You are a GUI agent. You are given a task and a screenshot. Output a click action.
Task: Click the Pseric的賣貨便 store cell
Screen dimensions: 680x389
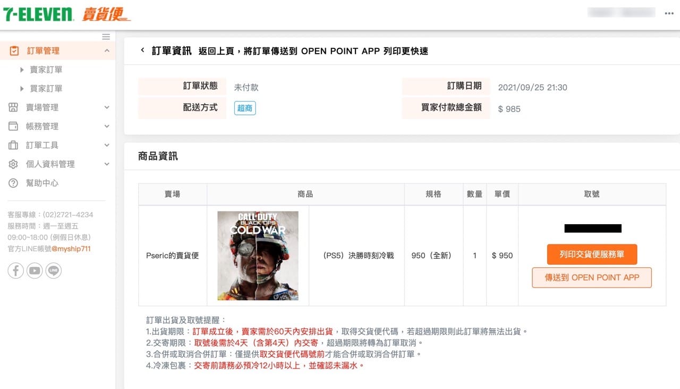click(x=173, y=256)
